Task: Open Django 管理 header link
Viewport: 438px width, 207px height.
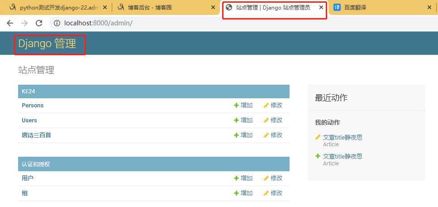Action: [47, 43]
